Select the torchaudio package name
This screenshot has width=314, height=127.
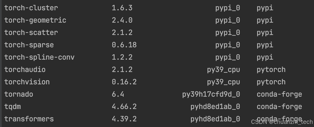25,70
